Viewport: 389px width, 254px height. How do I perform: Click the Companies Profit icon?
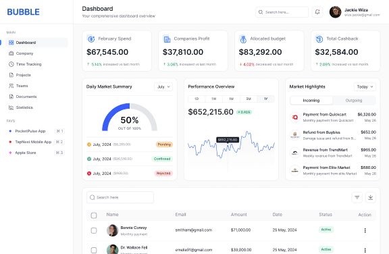coord(167,39)
